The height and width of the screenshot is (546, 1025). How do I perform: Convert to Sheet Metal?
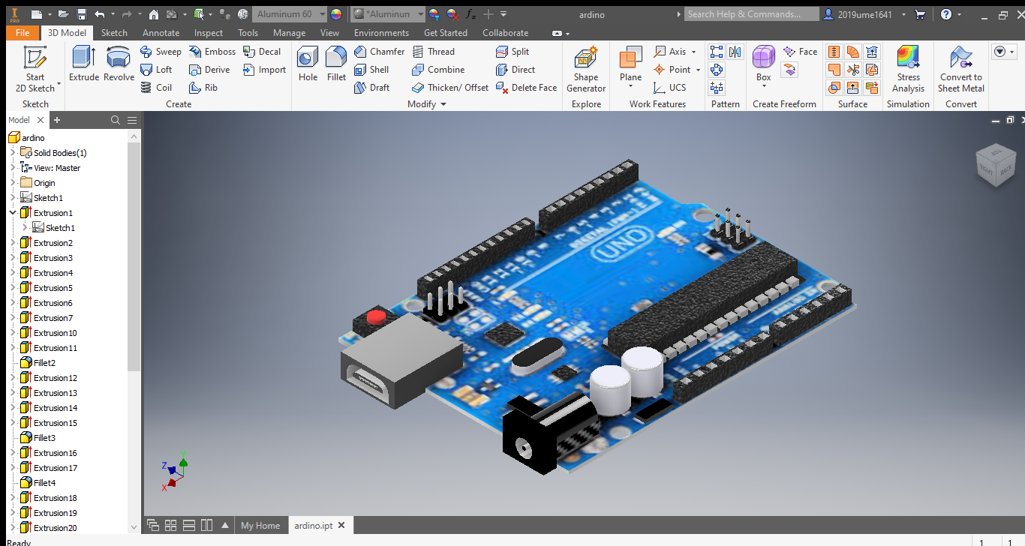pyautogui.click(x=961, y=69)
